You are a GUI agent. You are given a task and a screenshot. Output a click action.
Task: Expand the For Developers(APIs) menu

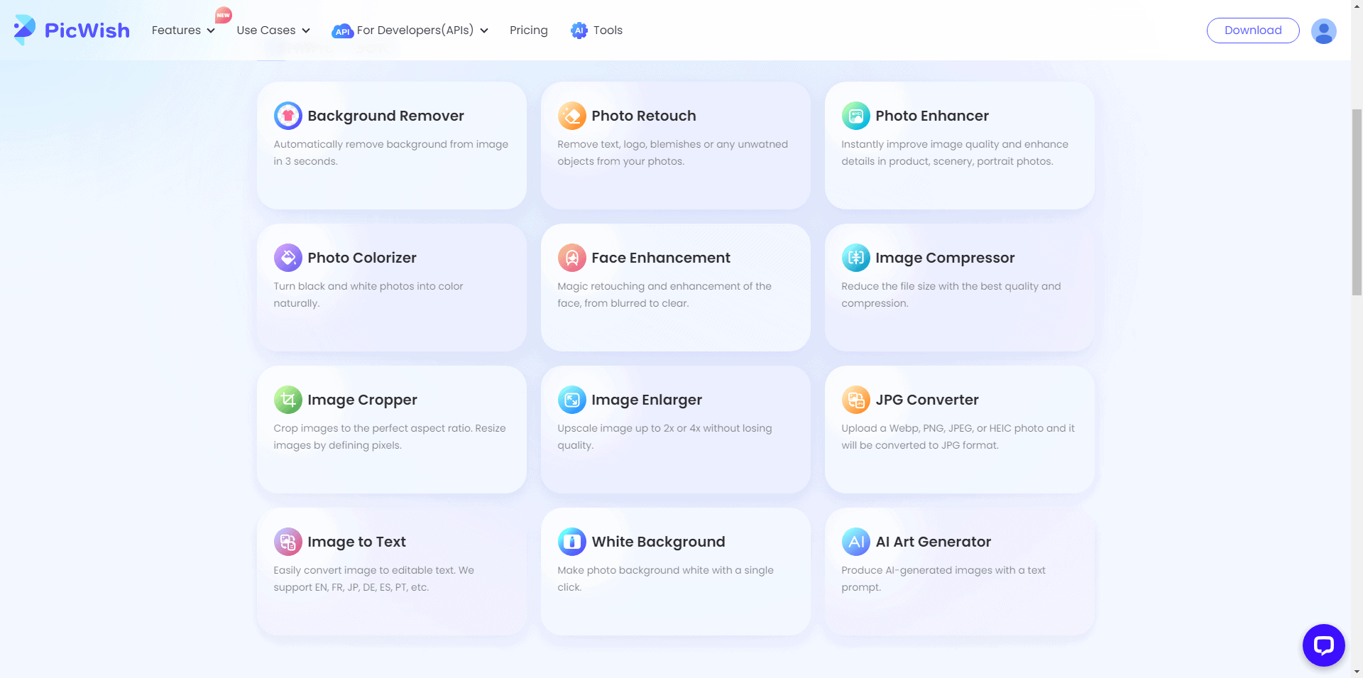[410, 31]
